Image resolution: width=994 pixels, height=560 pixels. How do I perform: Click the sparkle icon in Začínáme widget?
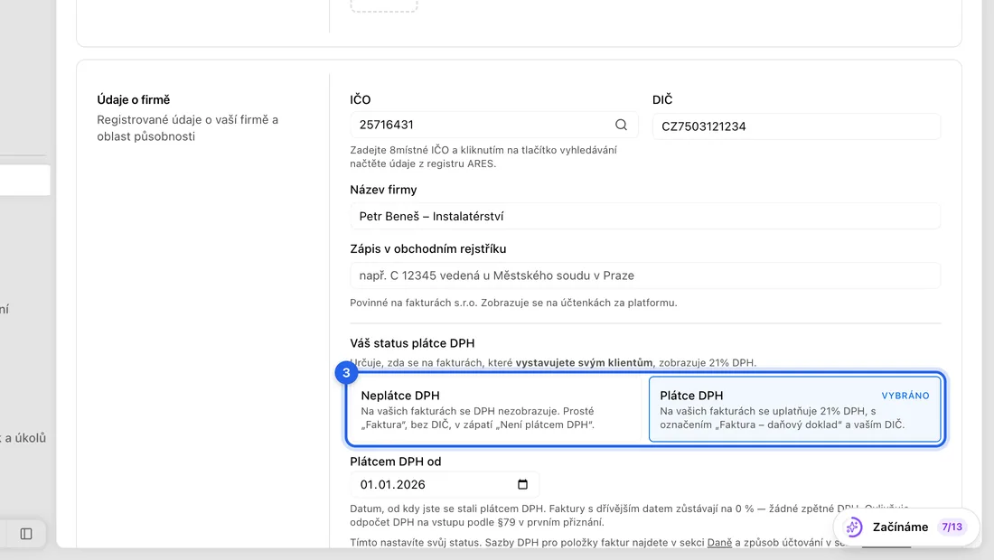coord(854,527)
